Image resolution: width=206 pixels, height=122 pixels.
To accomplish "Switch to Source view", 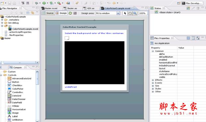I will [x=48, y=13].
